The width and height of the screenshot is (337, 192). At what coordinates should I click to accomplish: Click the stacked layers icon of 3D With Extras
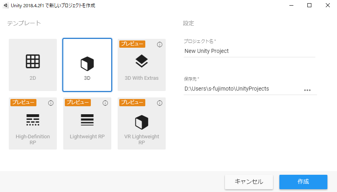pos(141,61)
